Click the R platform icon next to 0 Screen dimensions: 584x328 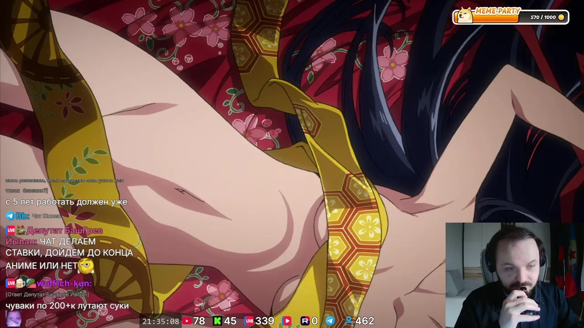[305, 321]
